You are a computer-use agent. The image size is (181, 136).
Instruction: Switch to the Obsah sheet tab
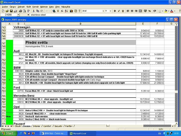pyautogui.click(x=18, y=126)
